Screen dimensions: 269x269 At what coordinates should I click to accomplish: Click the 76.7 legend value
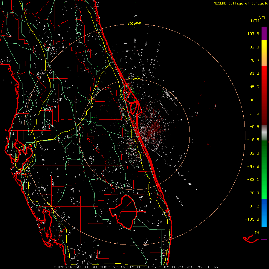(254, 60)
